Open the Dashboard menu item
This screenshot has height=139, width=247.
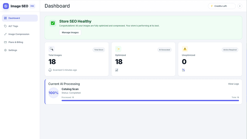[x=20, y=18]
